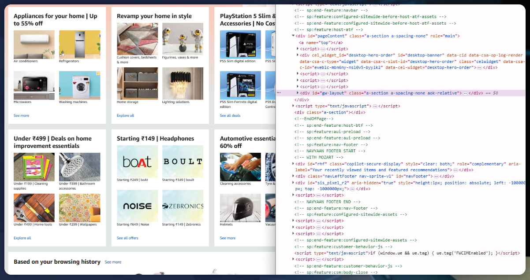The image size is (530, 280).
Task: Open the Washing machines product image
Action: click(79, 85)
